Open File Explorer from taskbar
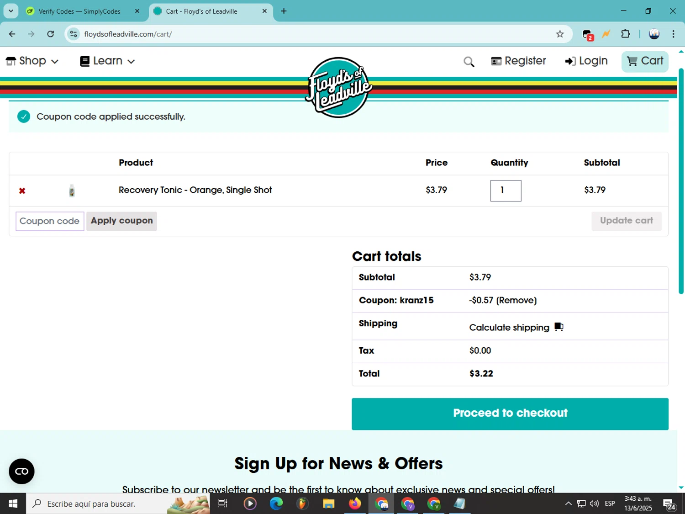 [x=328, y=503]
